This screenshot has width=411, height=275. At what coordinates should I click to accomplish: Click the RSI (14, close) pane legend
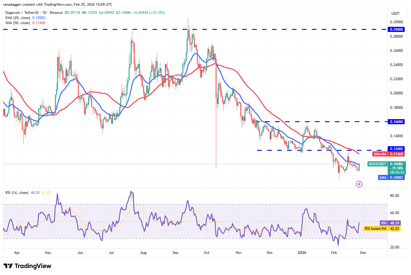tap(17, 192)
